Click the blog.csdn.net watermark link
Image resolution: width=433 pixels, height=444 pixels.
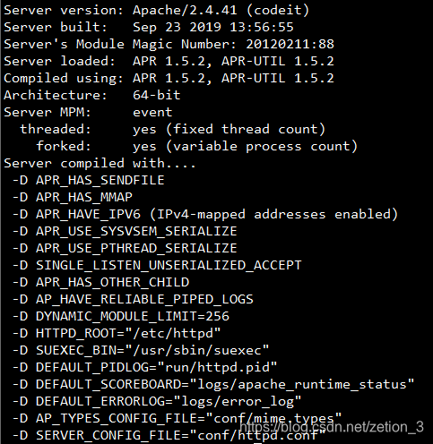coord(332,427)
